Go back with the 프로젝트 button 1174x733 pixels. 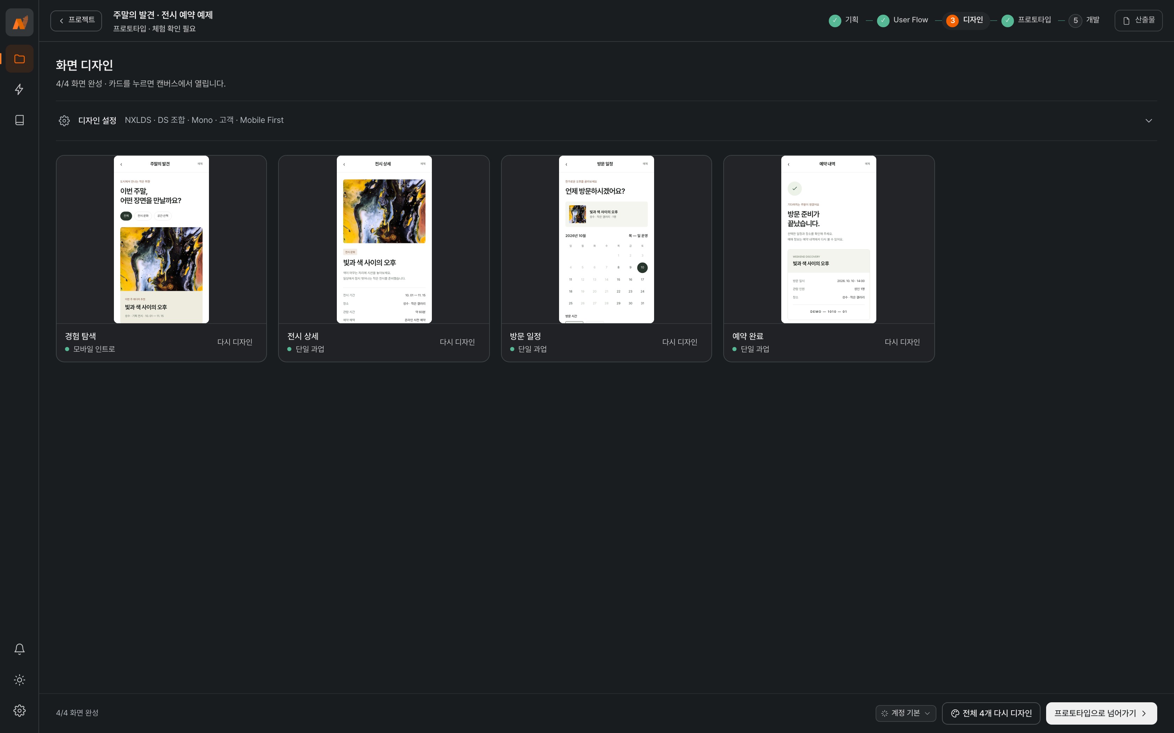tap(76, 20)
